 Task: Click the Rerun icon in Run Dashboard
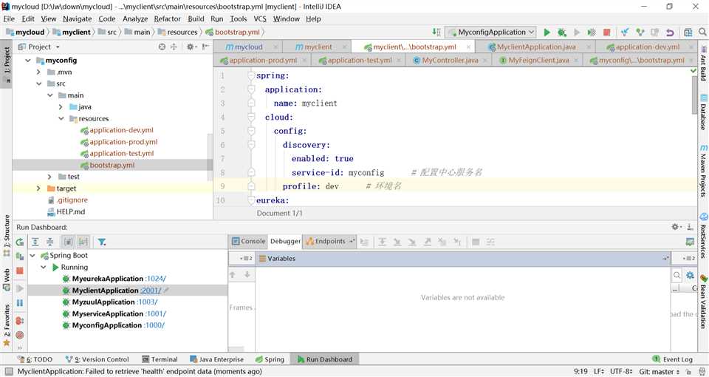pos(19,242)
